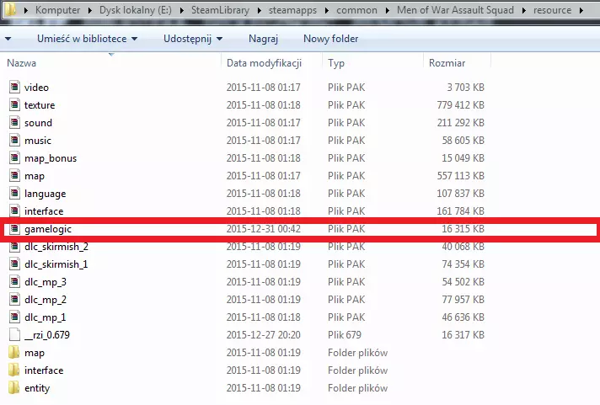Screen dimensions: 600x405
Task: Select the language file name
Action: click(x=46, y=194)
